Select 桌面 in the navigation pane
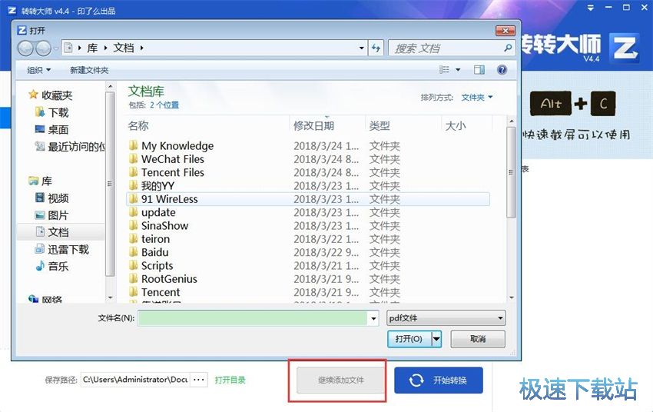 [x=52, y=130]
